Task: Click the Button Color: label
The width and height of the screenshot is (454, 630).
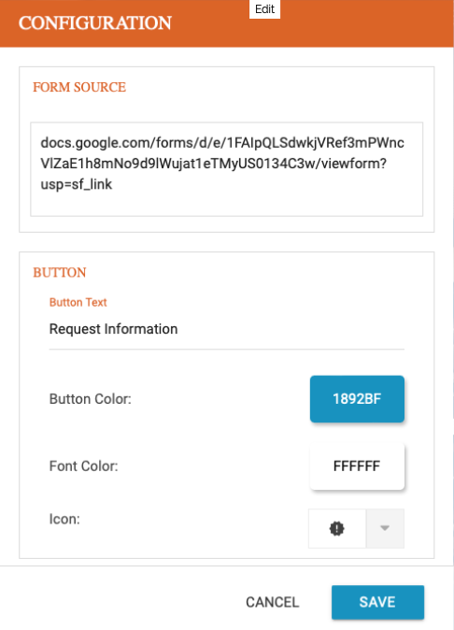Action: click(90, 399)
